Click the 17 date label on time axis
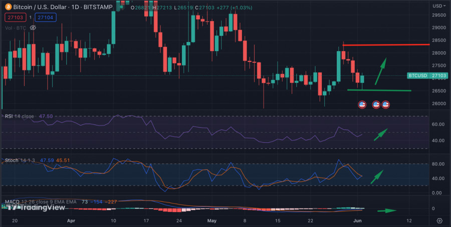Viewport: 451px width, 227px height. [146, 221]
